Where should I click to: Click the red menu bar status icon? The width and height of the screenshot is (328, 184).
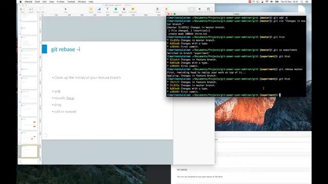[x=250, y=2]
